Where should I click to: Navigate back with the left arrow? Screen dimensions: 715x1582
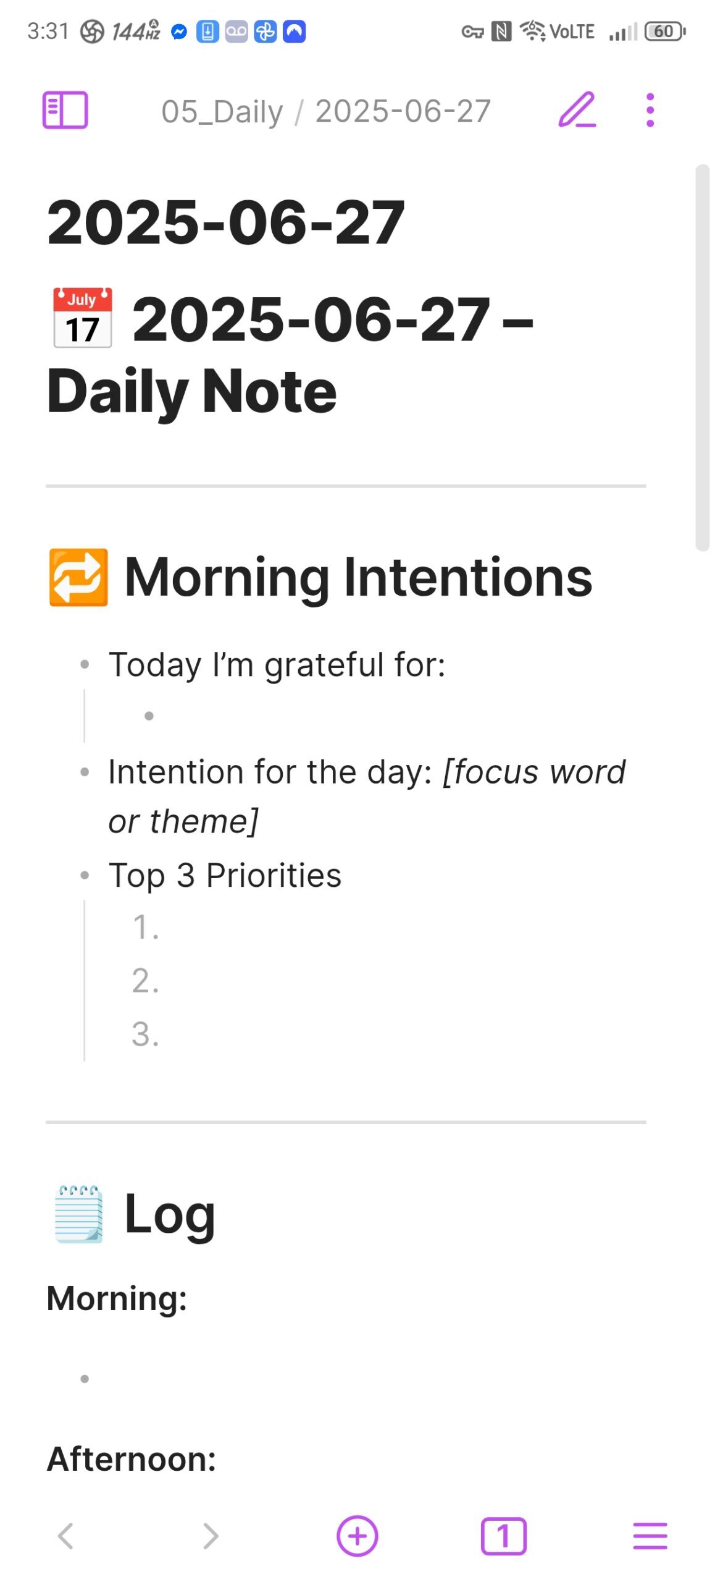pyautogui.click(x=65, y=1536)
